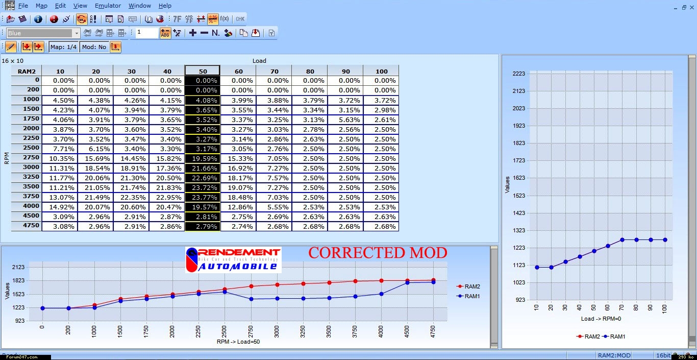Select the Load 50 column header

202,71
